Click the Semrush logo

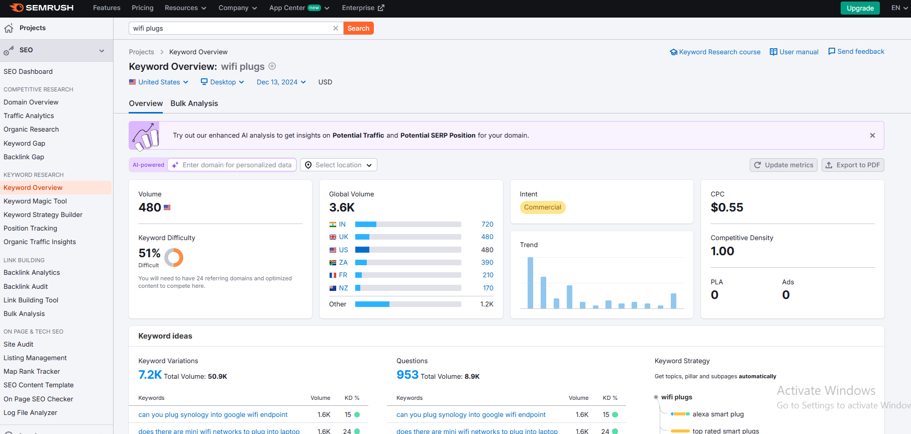pyautogui.click(x=42, y=8)
